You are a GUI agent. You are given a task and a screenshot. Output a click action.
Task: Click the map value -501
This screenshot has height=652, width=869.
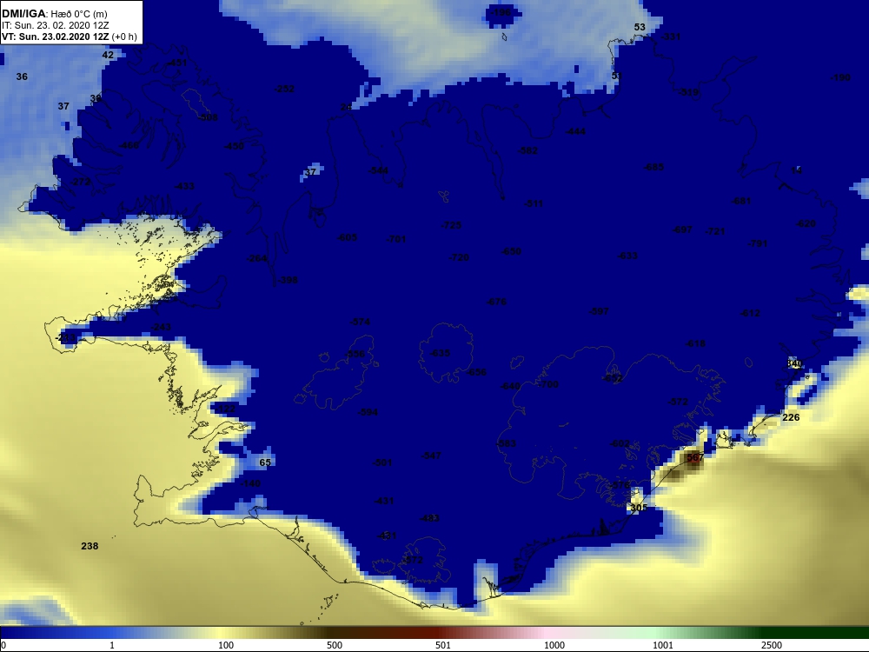[382, 462]
